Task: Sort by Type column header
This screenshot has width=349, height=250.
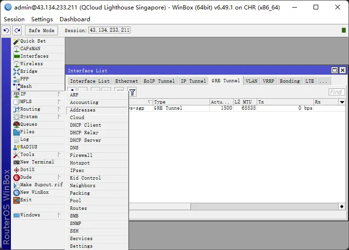Action: (181, 102)
